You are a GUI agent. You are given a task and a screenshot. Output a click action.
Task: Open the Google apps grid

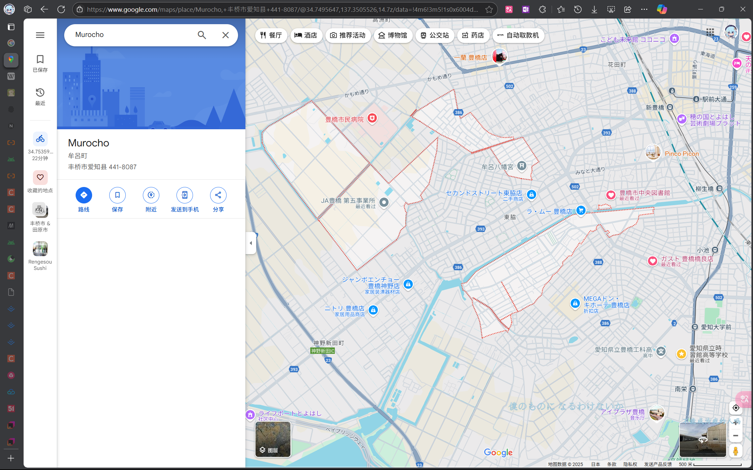[710, 32]
